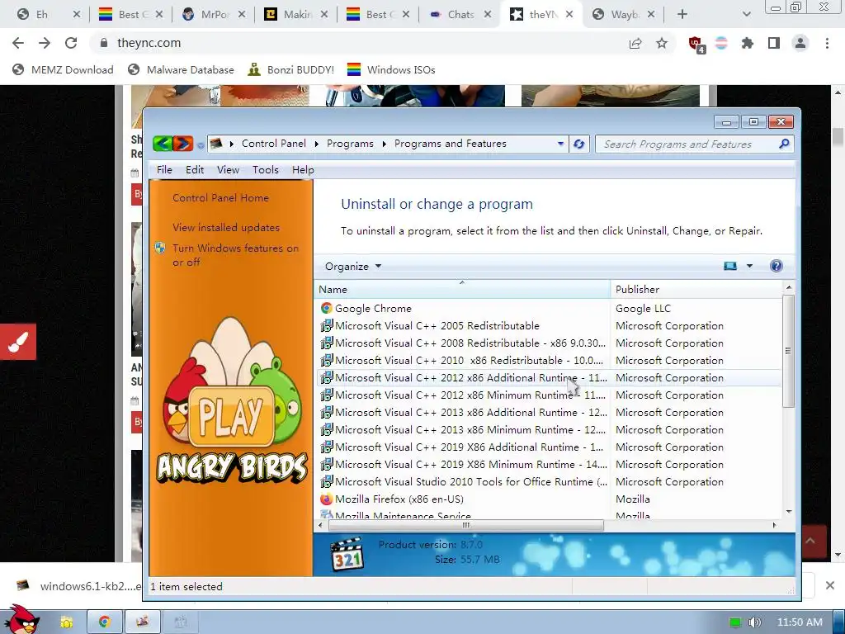
Task: Open Chrome from the taskbar
Action: pos(104,622)
